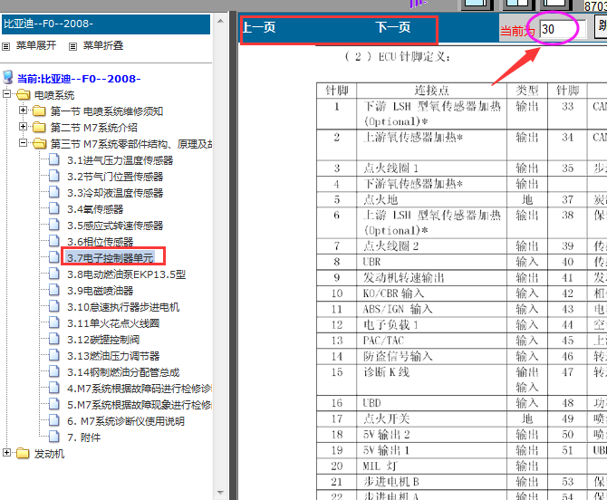
Task: Click the document icon of 3.8电动燃油泵EKP13.5型
Action: [x=54, y=274]
